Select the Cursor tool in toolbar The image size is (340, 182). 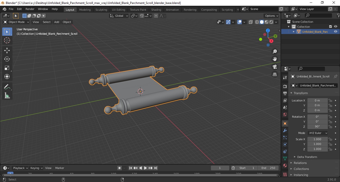coord(7,40)
